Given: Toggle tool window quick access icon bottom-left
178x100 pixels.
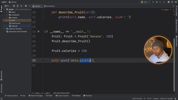Looking at the screenshot, I should [x=2, y=99].
